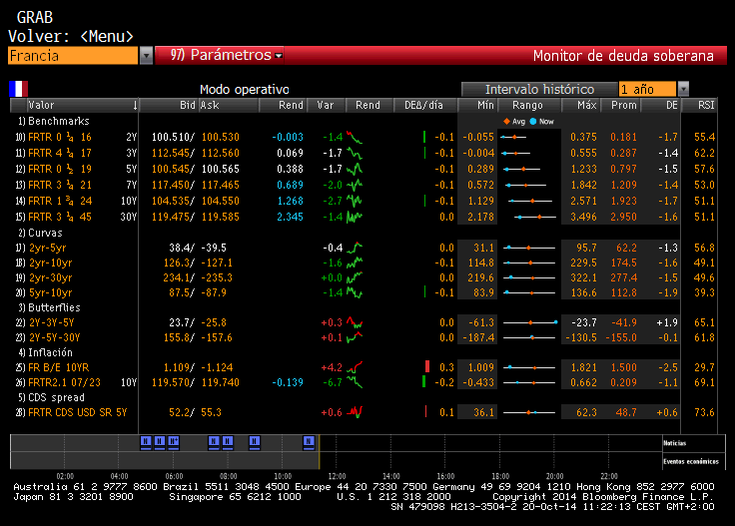Click the red DEΔ bar for FR B/E 10YR

click(x=427, y=366)
